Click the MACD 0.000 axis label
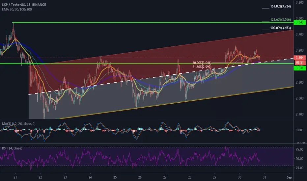The width and height of the screenshot is (307, 181). (x=299, y=130)
